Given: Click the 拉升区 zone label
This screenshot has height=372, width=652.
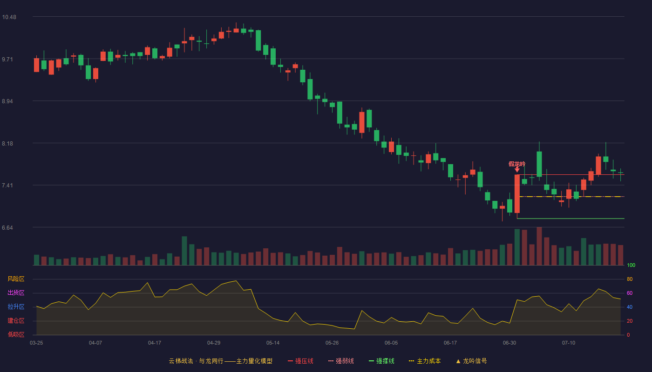Looking at the screenshot, I should pyautogui.click(x=16, y=307).
